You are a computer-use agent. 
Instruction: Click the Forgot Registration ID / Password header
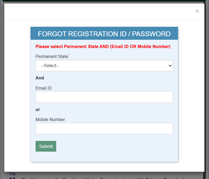tap(104, 34)
